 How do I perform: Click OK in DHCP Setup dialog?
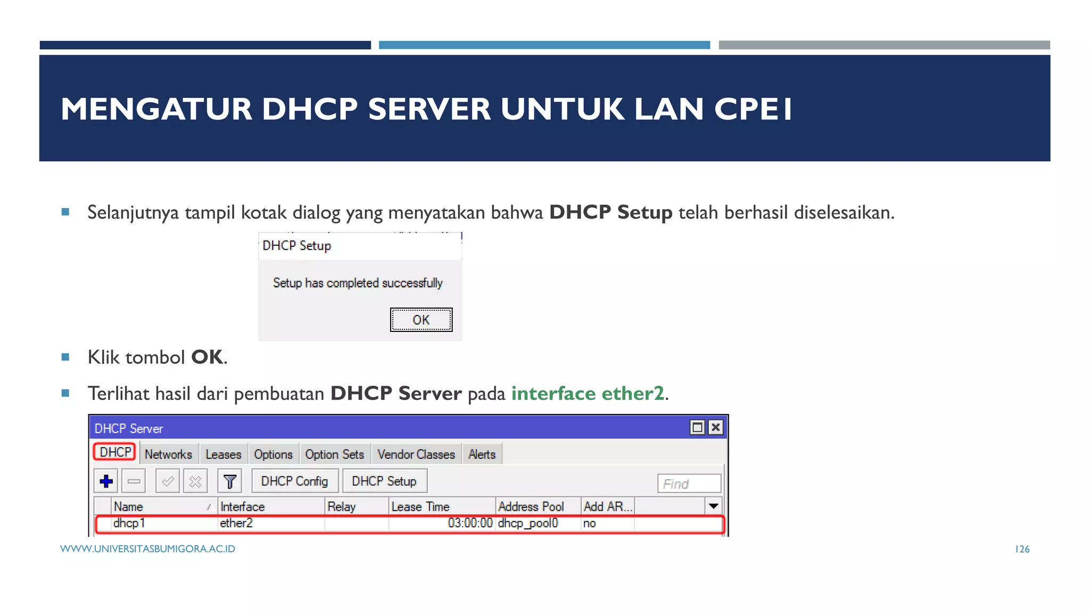422,320
